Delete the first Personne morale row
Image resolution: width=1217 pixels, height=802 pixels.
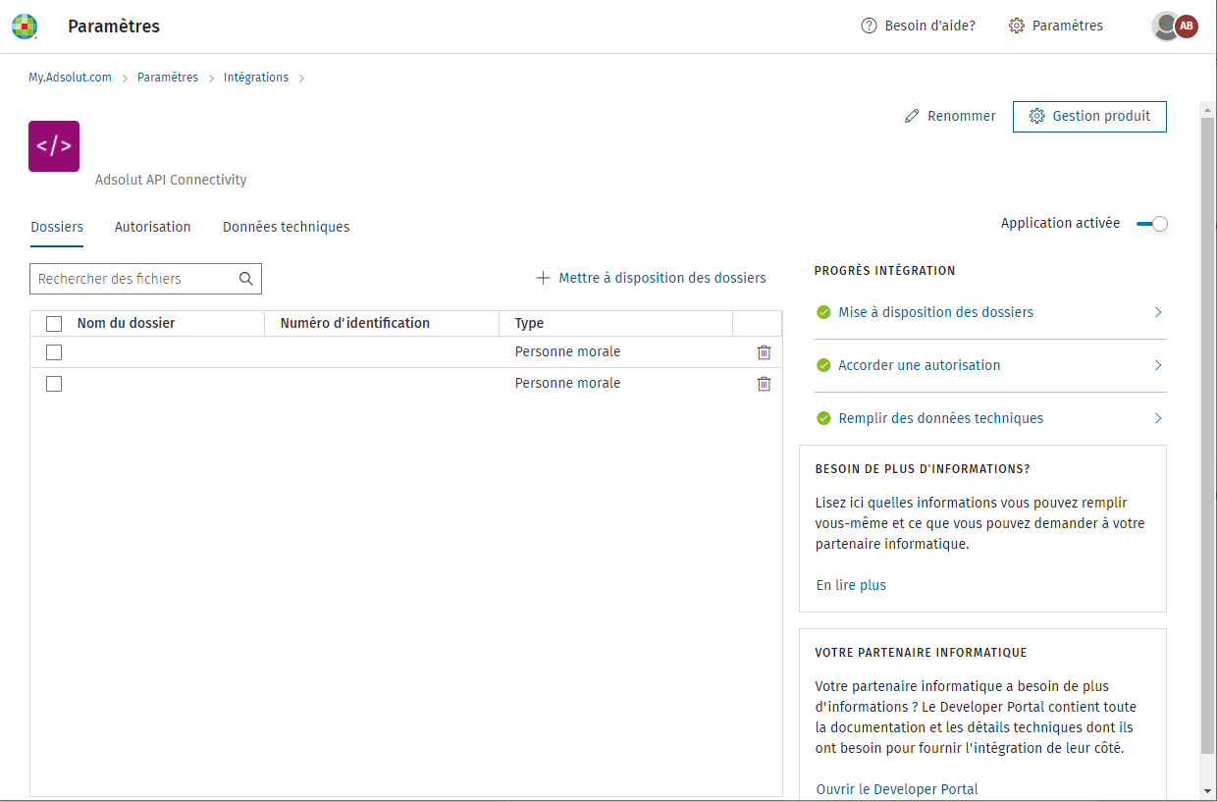(764, 352)
